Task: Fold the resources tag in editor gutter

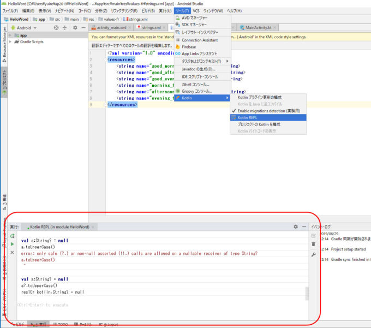Action: pos(106,59)
